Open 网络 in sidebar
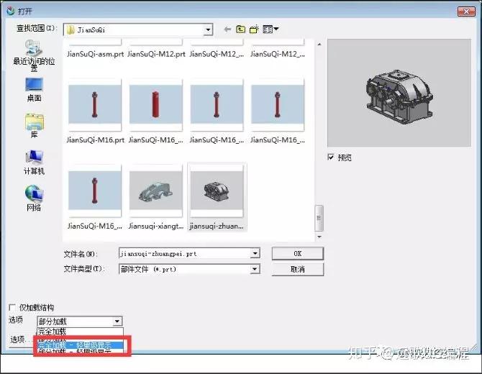This screenshot has width=482, height=374. (x=34, y=199)
